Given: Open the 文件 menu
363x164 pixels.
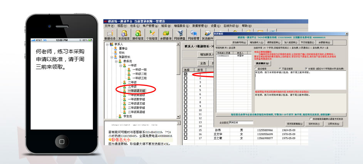Looking at the screenshot, I should tap(109, 26).
